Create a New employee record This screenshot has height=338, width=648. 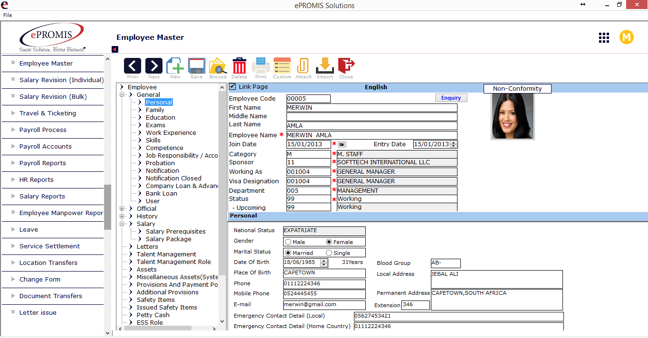click(175, 66)
